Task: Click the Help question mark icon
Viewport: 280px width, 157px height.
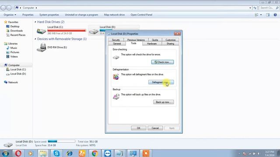Action: (275, 15)
